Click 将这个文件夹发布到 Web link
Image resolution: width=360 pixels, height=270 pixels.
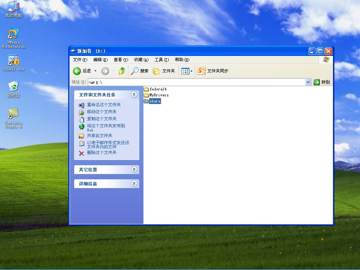(x=106, y=128)
